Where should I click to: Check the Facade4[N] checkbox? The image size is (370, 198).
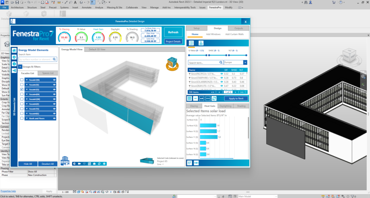click(22, 94)
